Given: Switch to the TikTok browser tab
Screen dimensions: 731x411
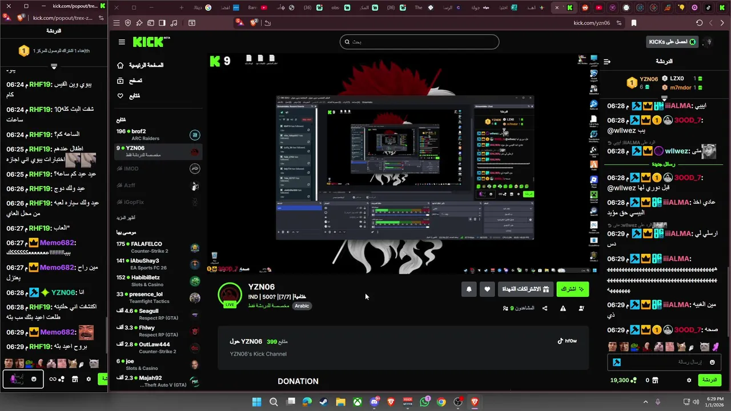Looking at the screenshot, I should [x=709, y=7].
